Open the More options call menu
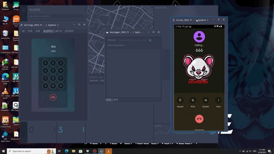Screen dimensions: 274x154 (218, 101)
